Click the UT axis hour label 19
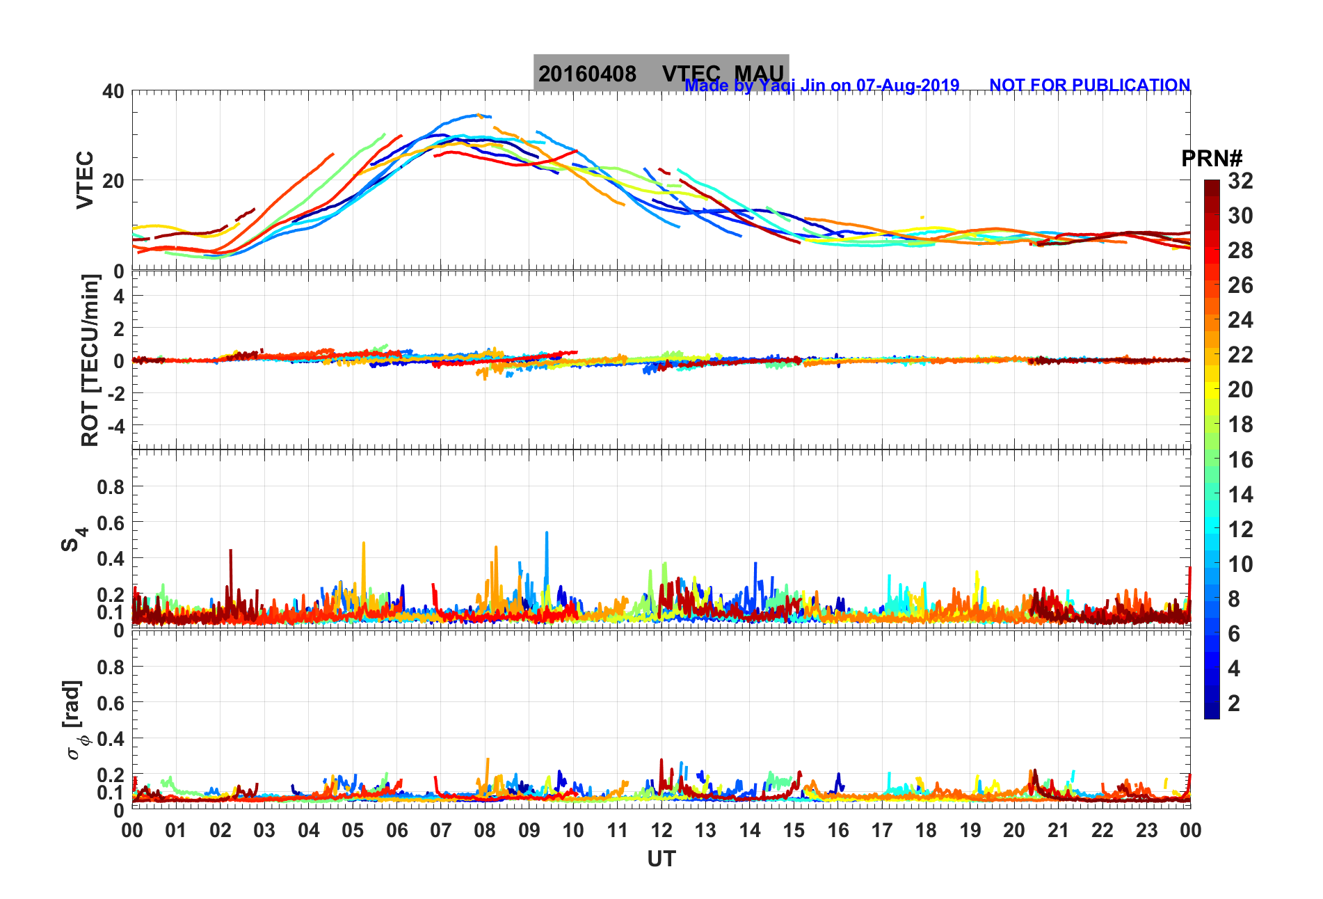Image resolution: width=1323 pixels, height=899 pixels. pyautogui.click(x=970, y=831)
